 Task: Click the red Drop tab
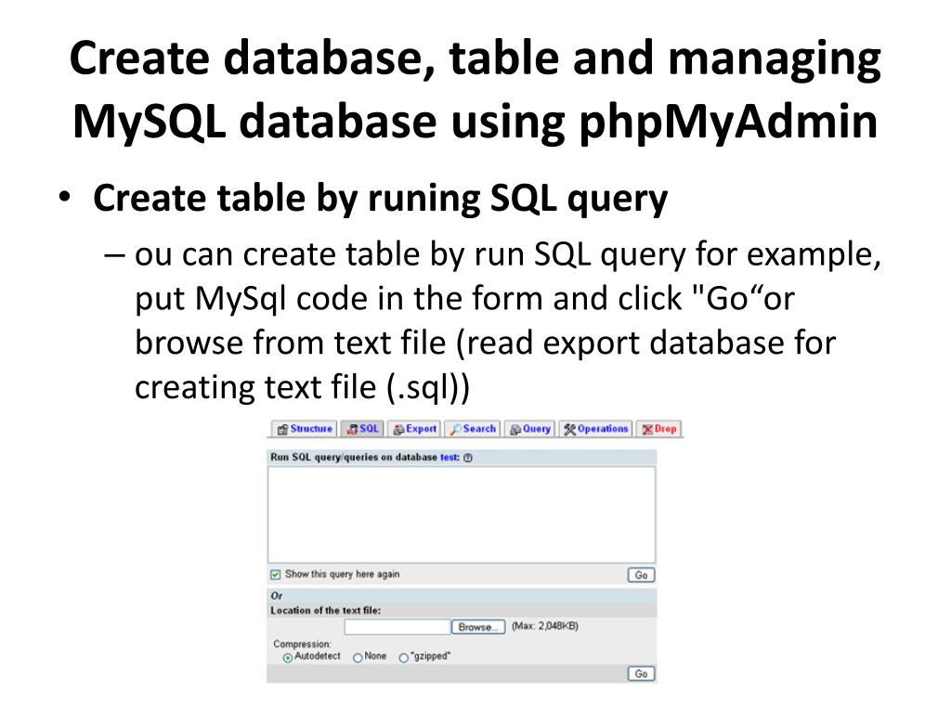(x=658, y=429)
